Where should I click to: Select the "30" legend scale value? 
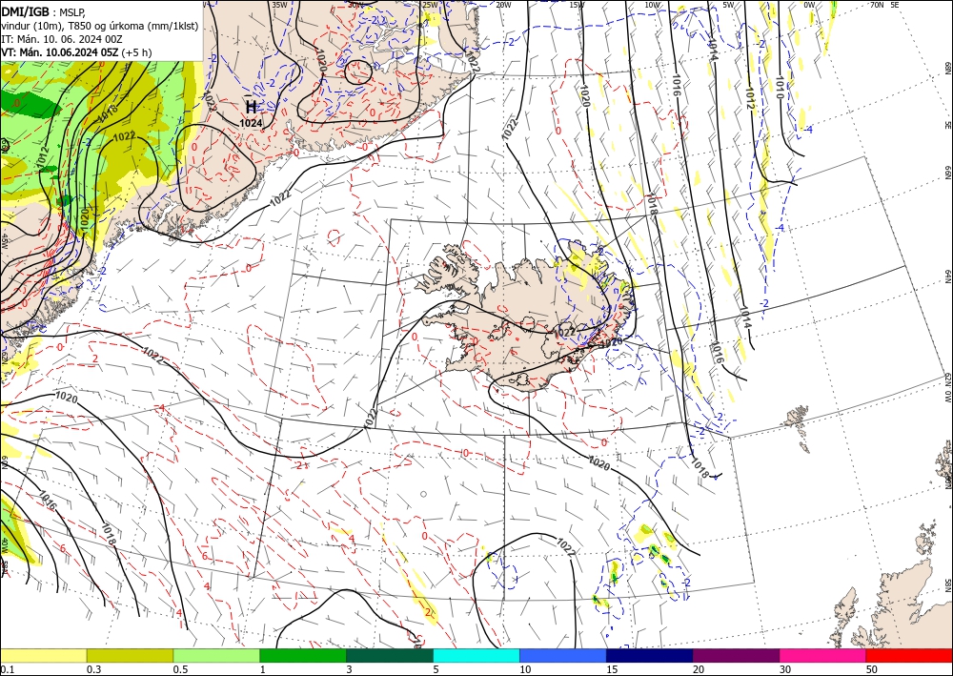[785, 669]
